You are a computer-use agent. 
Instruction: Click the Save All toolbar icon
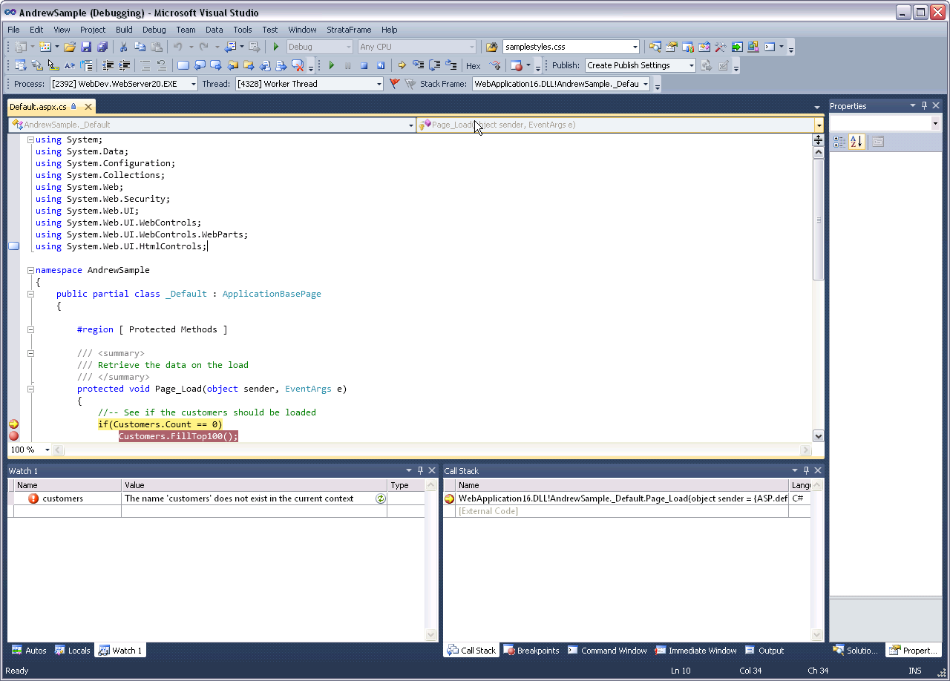tap(103, 47)
